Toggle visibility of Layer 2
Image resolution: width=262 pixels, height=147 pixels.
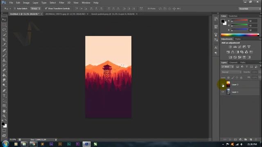click(223, 85)
